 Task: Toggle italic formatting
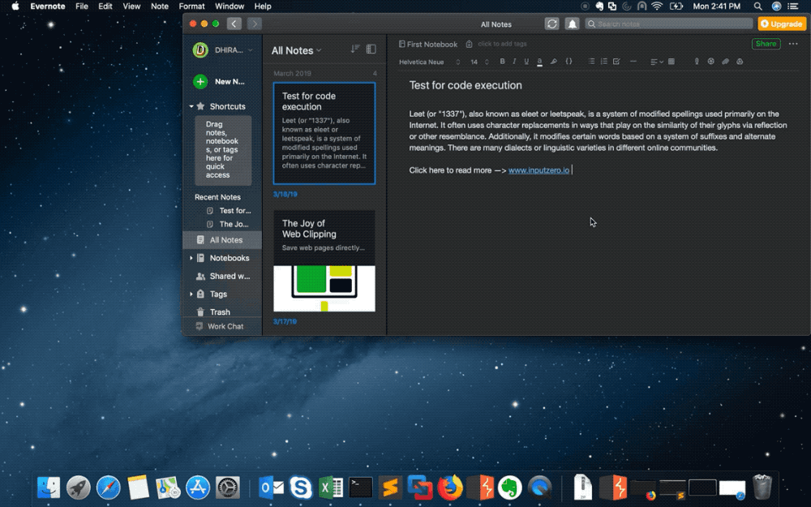(x=514, y=62)
